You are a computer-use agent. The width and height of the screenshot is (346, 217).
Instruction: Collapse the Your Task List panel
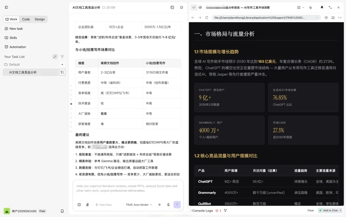coord(55,57)
